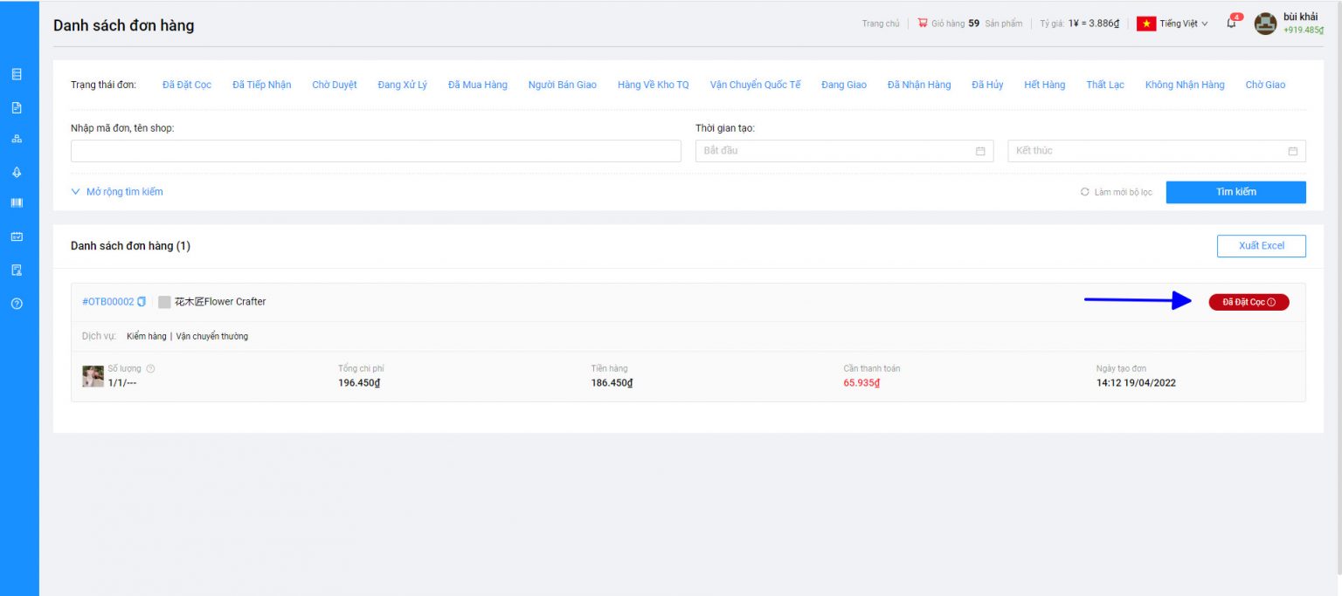The image size is (1342, 596).
Task: Open the calendar icon in the Kết thúc field
Action: pyautogui.click(x=1293, y=151)
